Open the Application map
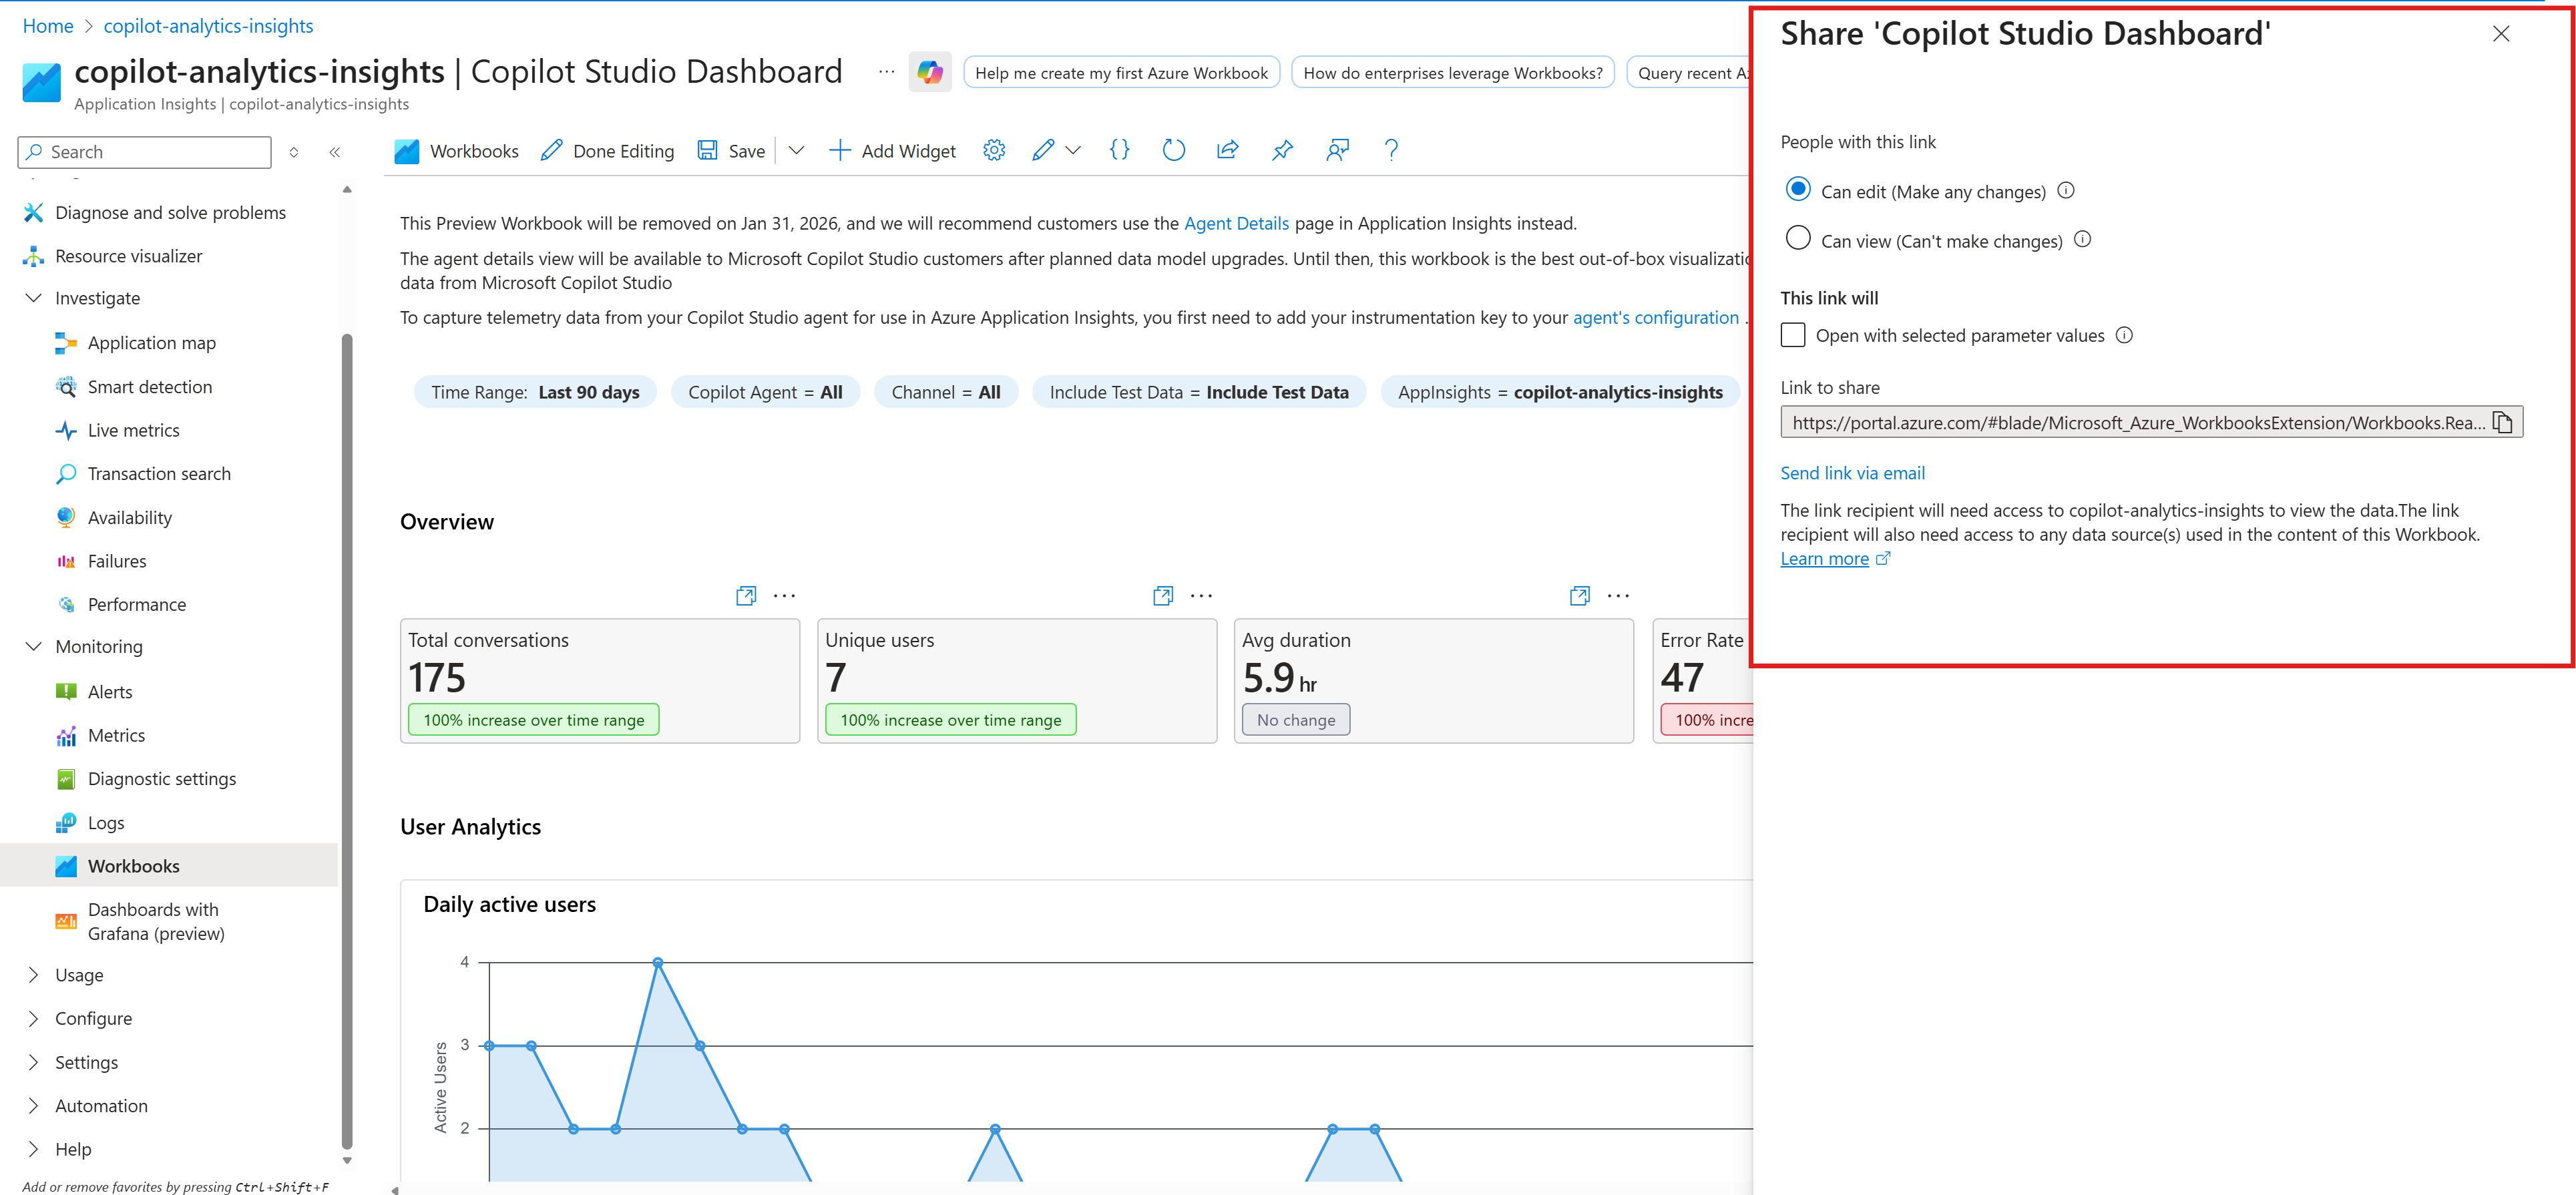Screen dimensions: 2576x1195 point(151,342)
